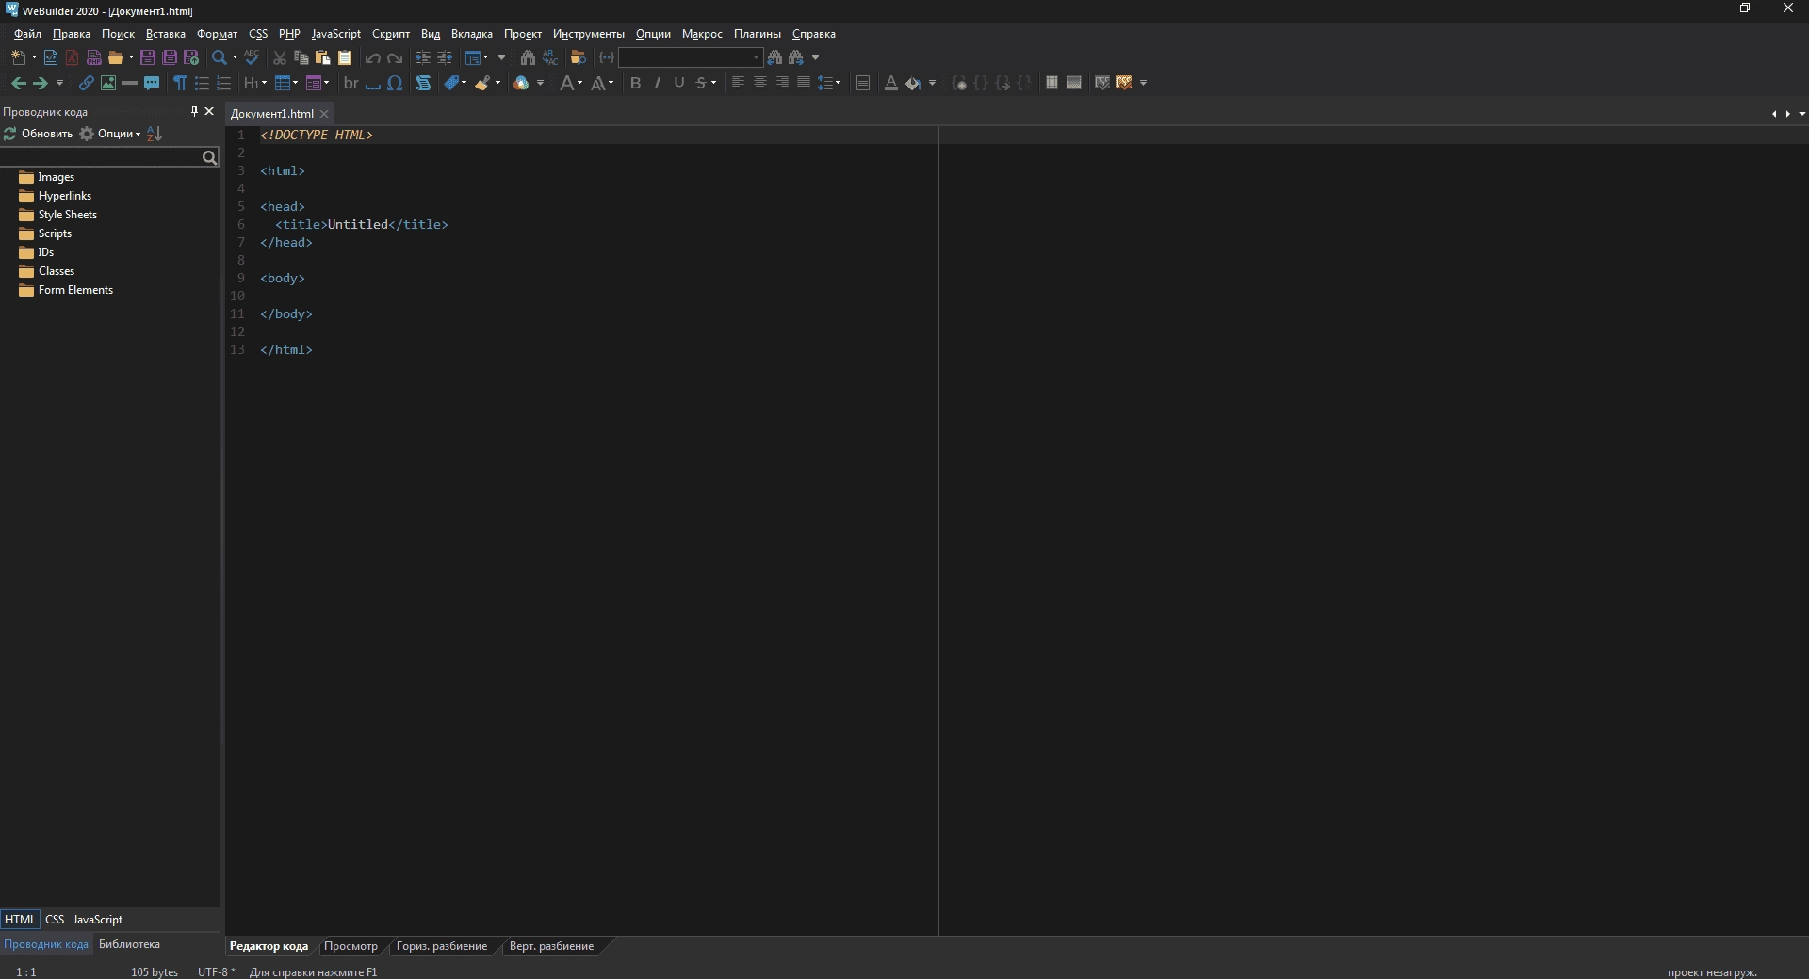
Task: Cut the selected text
Action: point(280,57)
